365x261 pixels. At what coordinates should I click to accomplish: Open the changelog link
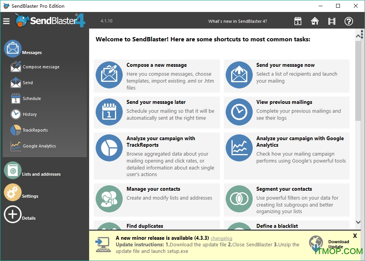point(221,238)
